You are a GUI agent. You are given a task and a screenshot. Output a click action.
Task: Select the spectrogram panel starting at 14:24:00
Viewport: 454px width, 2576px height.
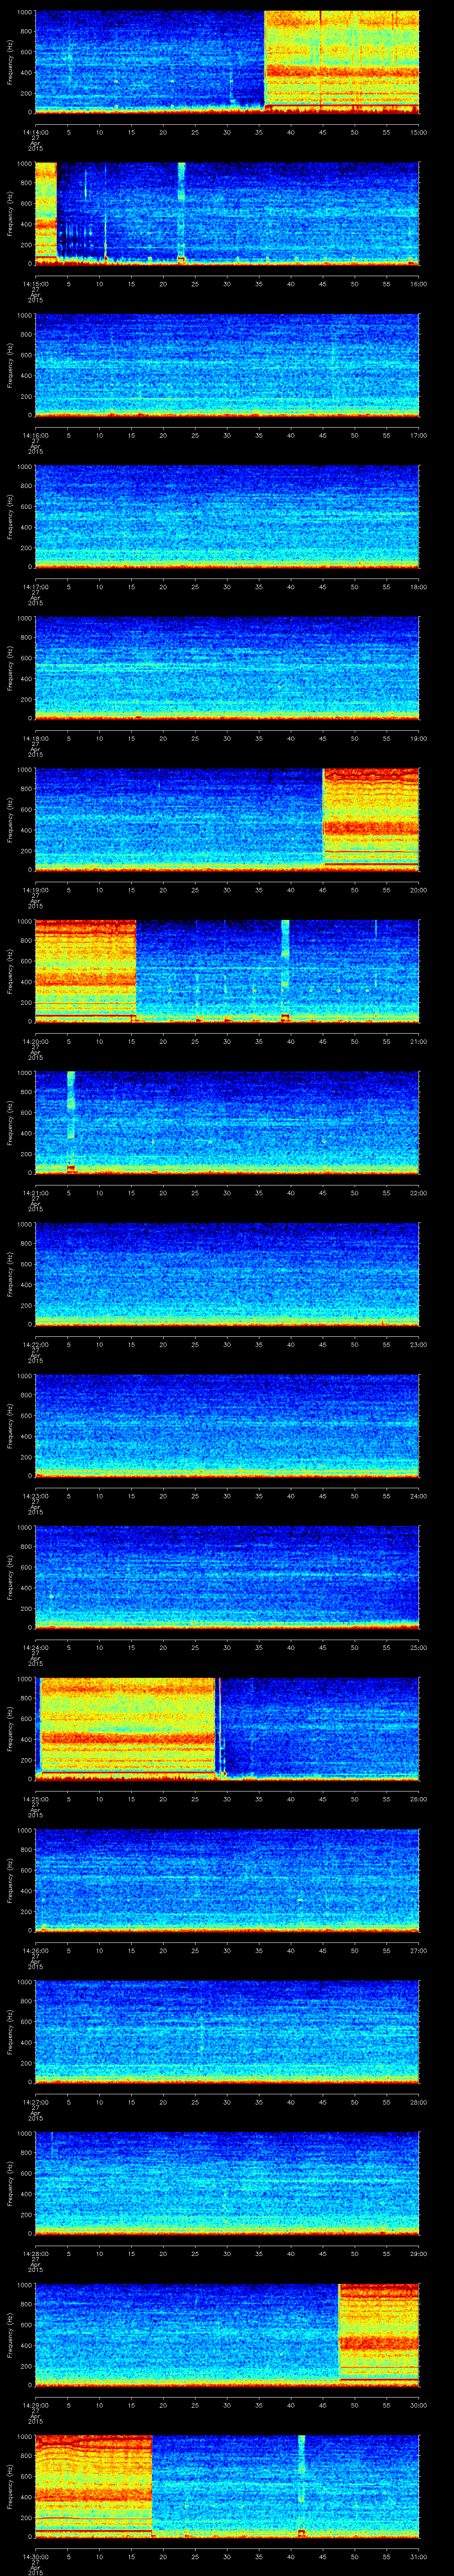click(227, 1578)
